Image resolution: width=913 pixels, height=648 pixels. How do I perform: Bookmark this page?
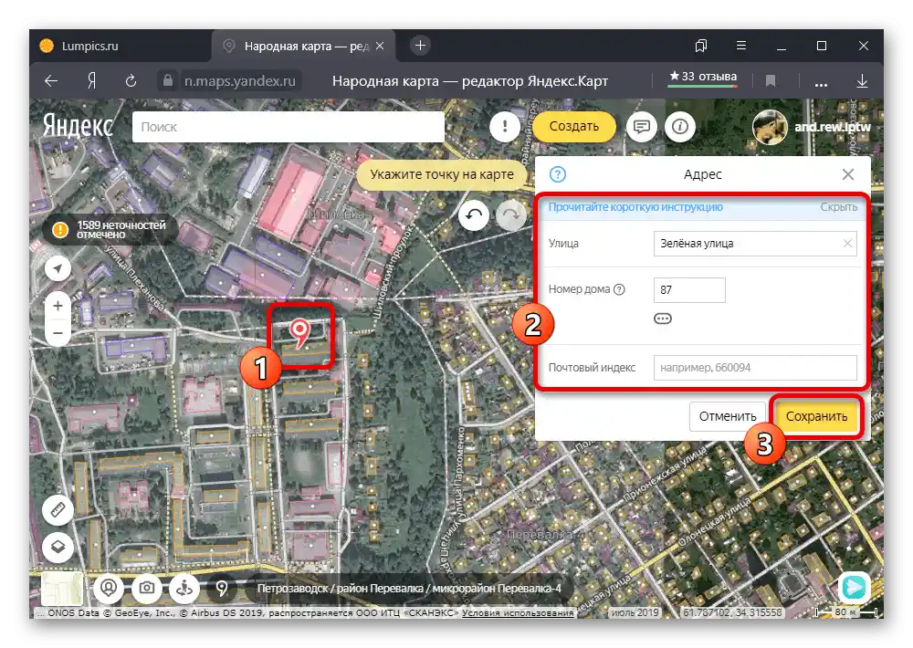(771, 81)
